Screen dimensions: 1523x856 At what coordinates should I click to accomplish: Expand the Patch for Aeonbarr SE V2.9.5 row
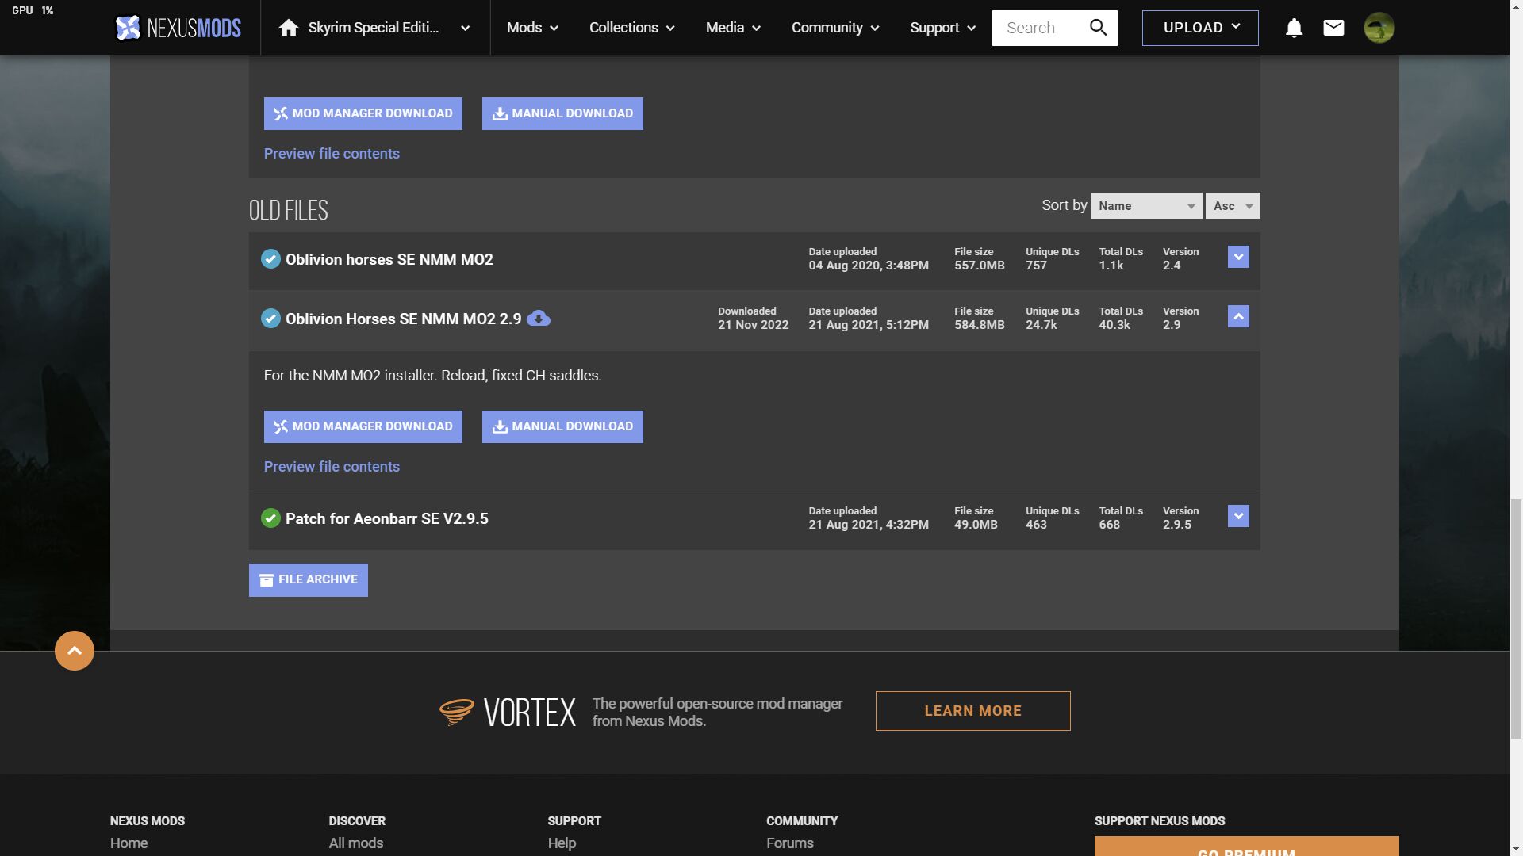point(1238,516)
